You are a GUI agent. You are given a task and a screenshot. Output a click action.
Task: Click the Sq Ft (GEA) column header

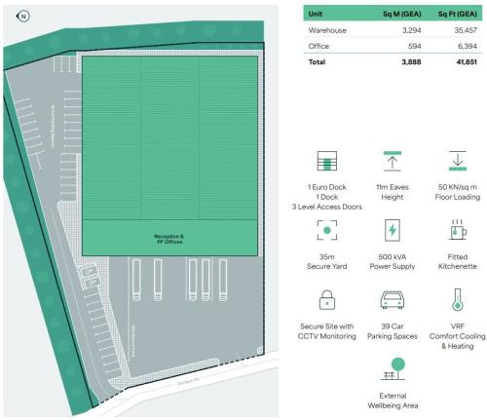tap(458, 14)
